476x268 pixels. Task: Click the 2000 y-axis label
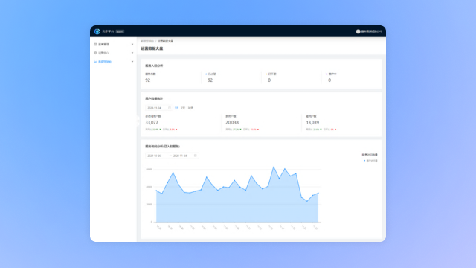point(149,205)
